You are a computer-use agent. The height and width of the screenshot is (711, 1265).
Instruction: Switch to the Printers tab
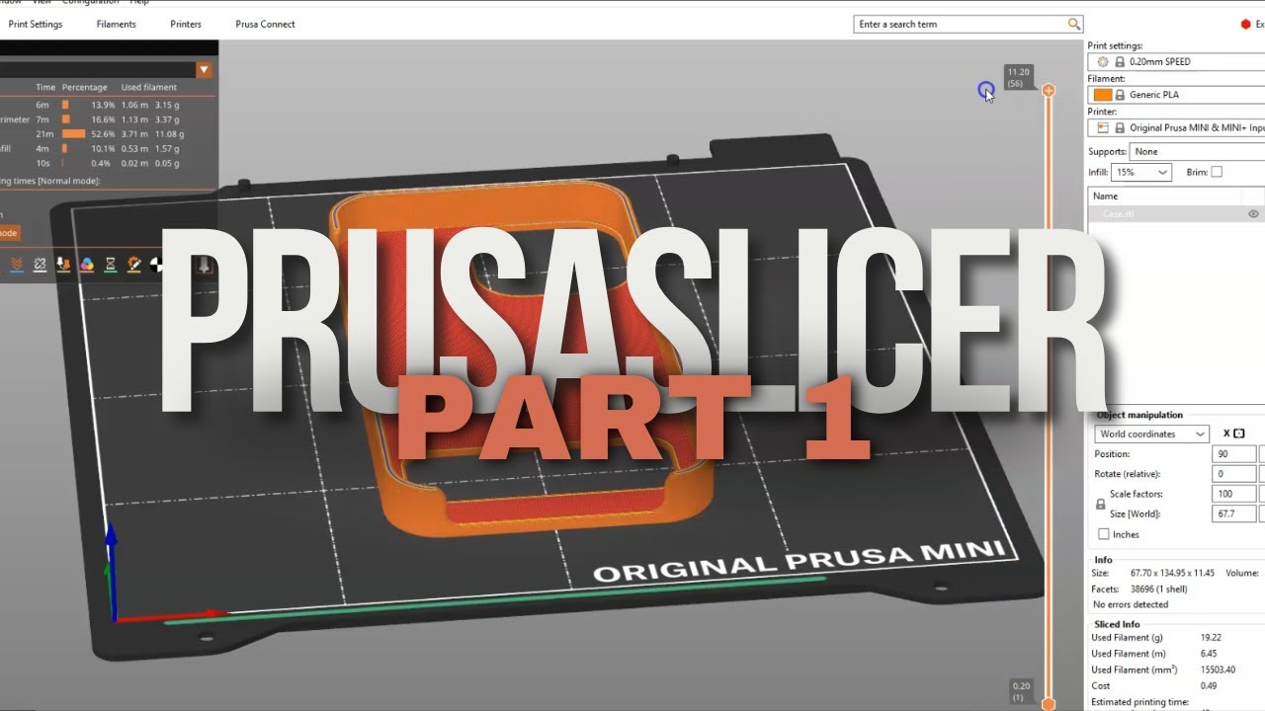click(186, 24)
